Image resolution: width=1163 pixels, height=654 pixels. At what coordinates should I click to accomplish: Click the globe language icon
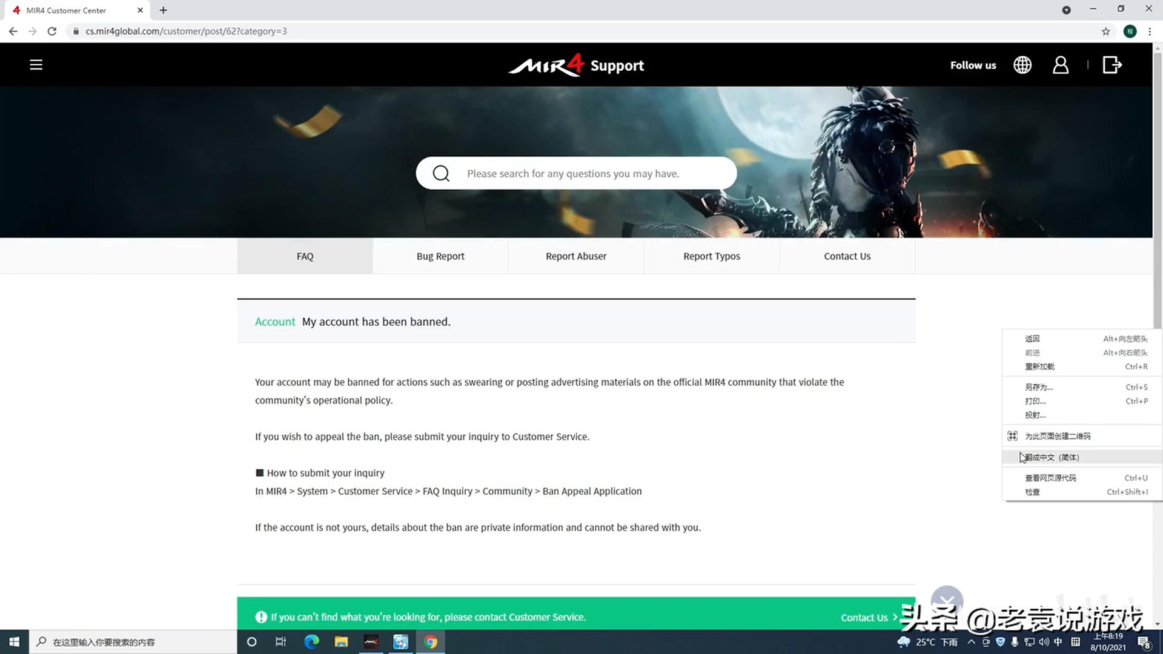click(1022, 65)
